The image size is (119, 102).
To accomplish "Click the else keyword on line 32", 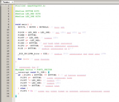I will click(23, 88).
